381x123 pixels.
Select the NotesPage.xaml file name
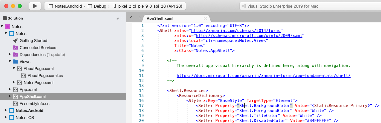tap(38, 83)
